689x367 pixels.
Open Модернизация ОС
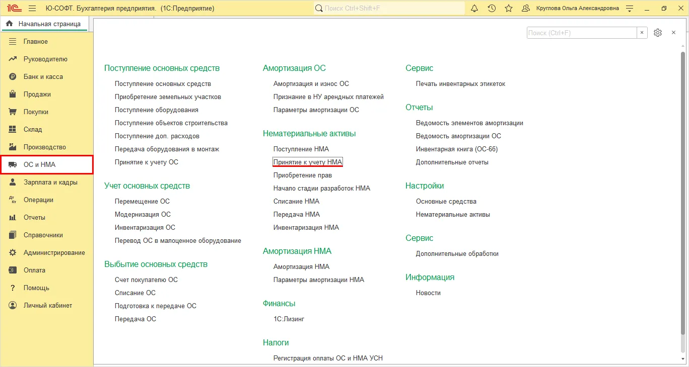click(143, 215)
